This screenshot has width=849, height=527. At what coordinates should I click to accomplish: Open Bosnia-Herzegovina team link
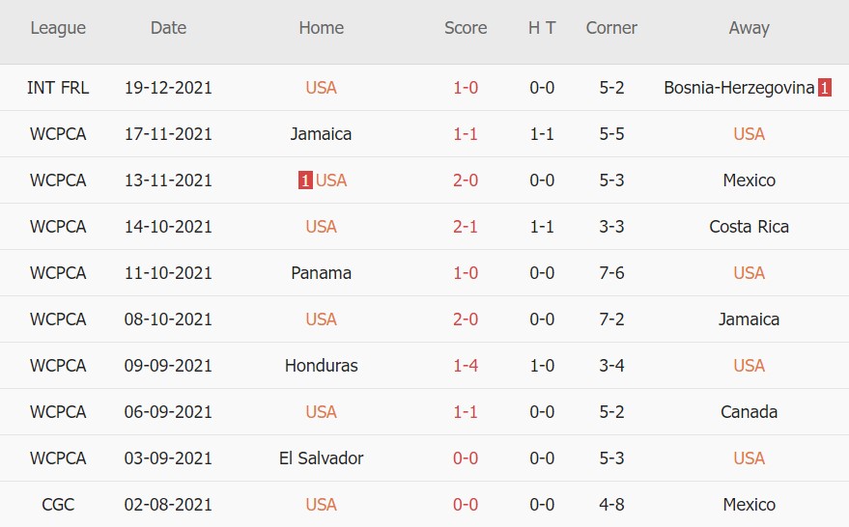[739, 88]
